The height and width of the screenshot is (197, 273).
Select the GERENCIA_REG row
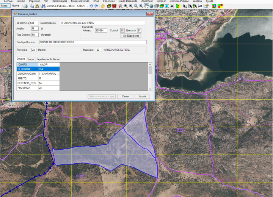(38, 83)
